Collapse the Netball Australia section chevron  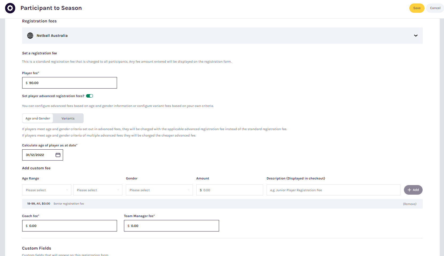(416, 35)
